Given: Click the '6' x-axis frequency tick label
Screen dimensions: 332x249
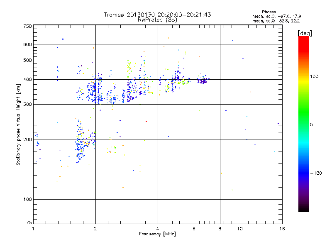Looking at the screenshot, I should 194,229.
